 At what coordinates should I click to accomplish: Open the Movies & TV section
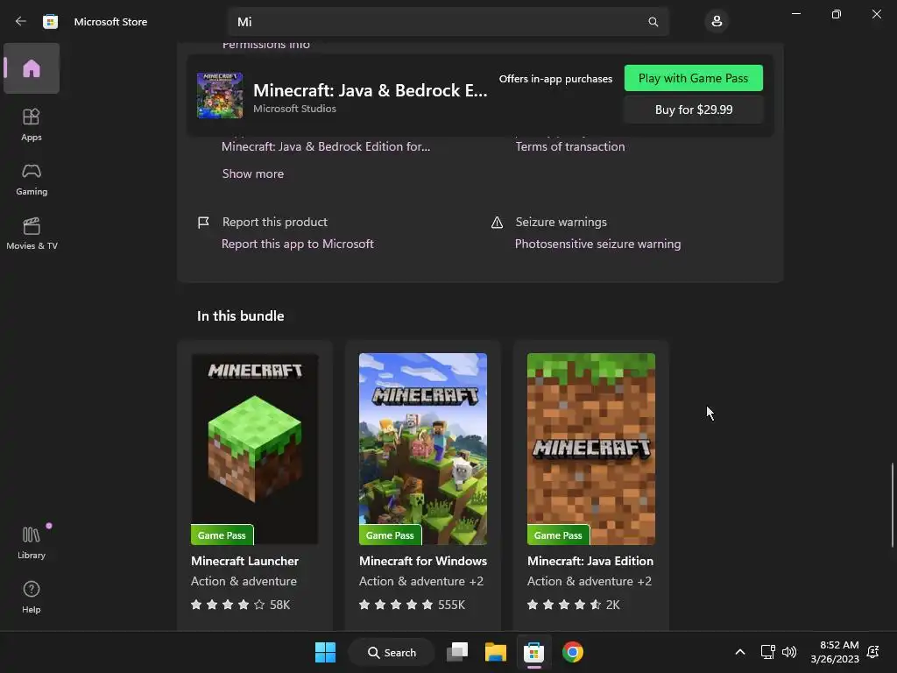[x=32, y=233]
